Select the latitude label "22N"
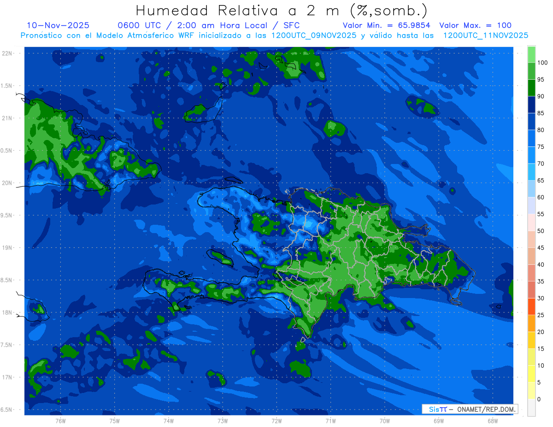Screen dimensions: 553x427 click(x=7, y=53)
